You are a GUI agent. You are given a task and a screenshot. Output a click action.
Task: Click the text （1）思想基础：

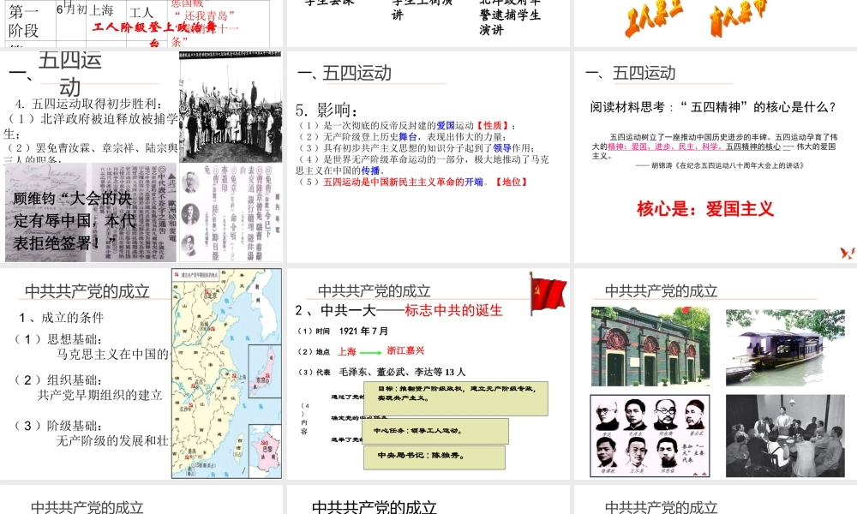coord(58,339)
